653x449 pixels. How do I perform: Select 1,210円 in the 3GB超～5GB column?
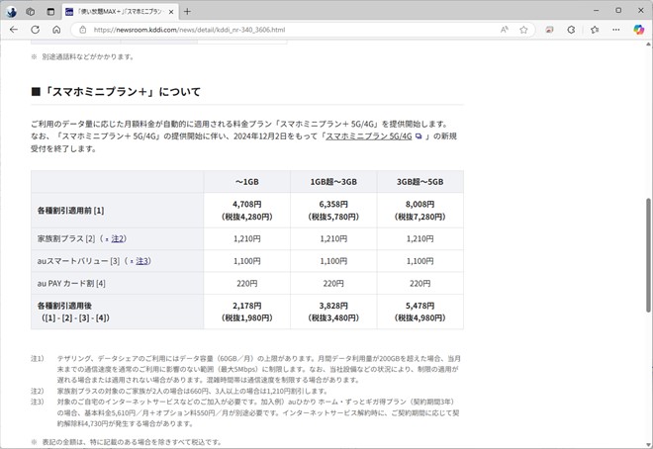[420, 239]
